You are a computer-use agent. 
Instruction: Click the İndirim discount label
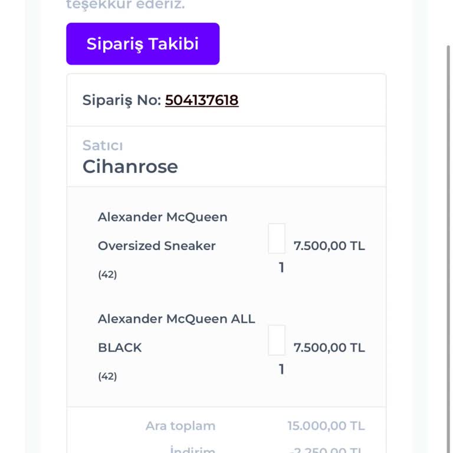pos(193,449)
